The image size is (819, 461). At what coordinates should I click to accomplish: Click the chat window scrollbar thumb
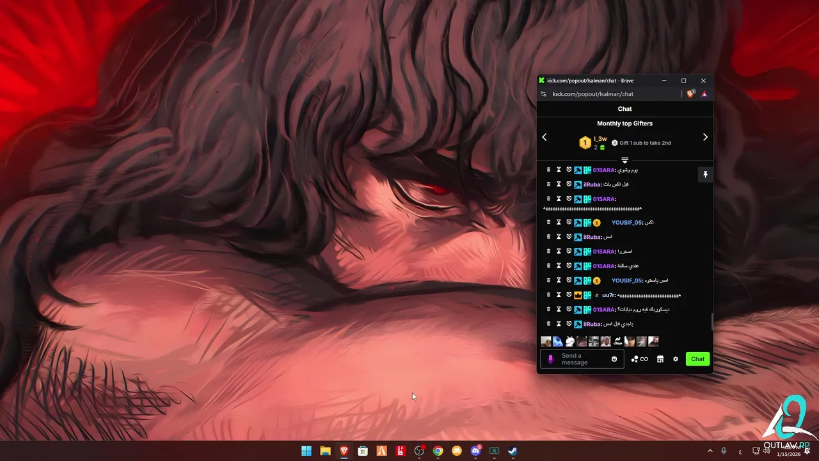pos(712,322)
